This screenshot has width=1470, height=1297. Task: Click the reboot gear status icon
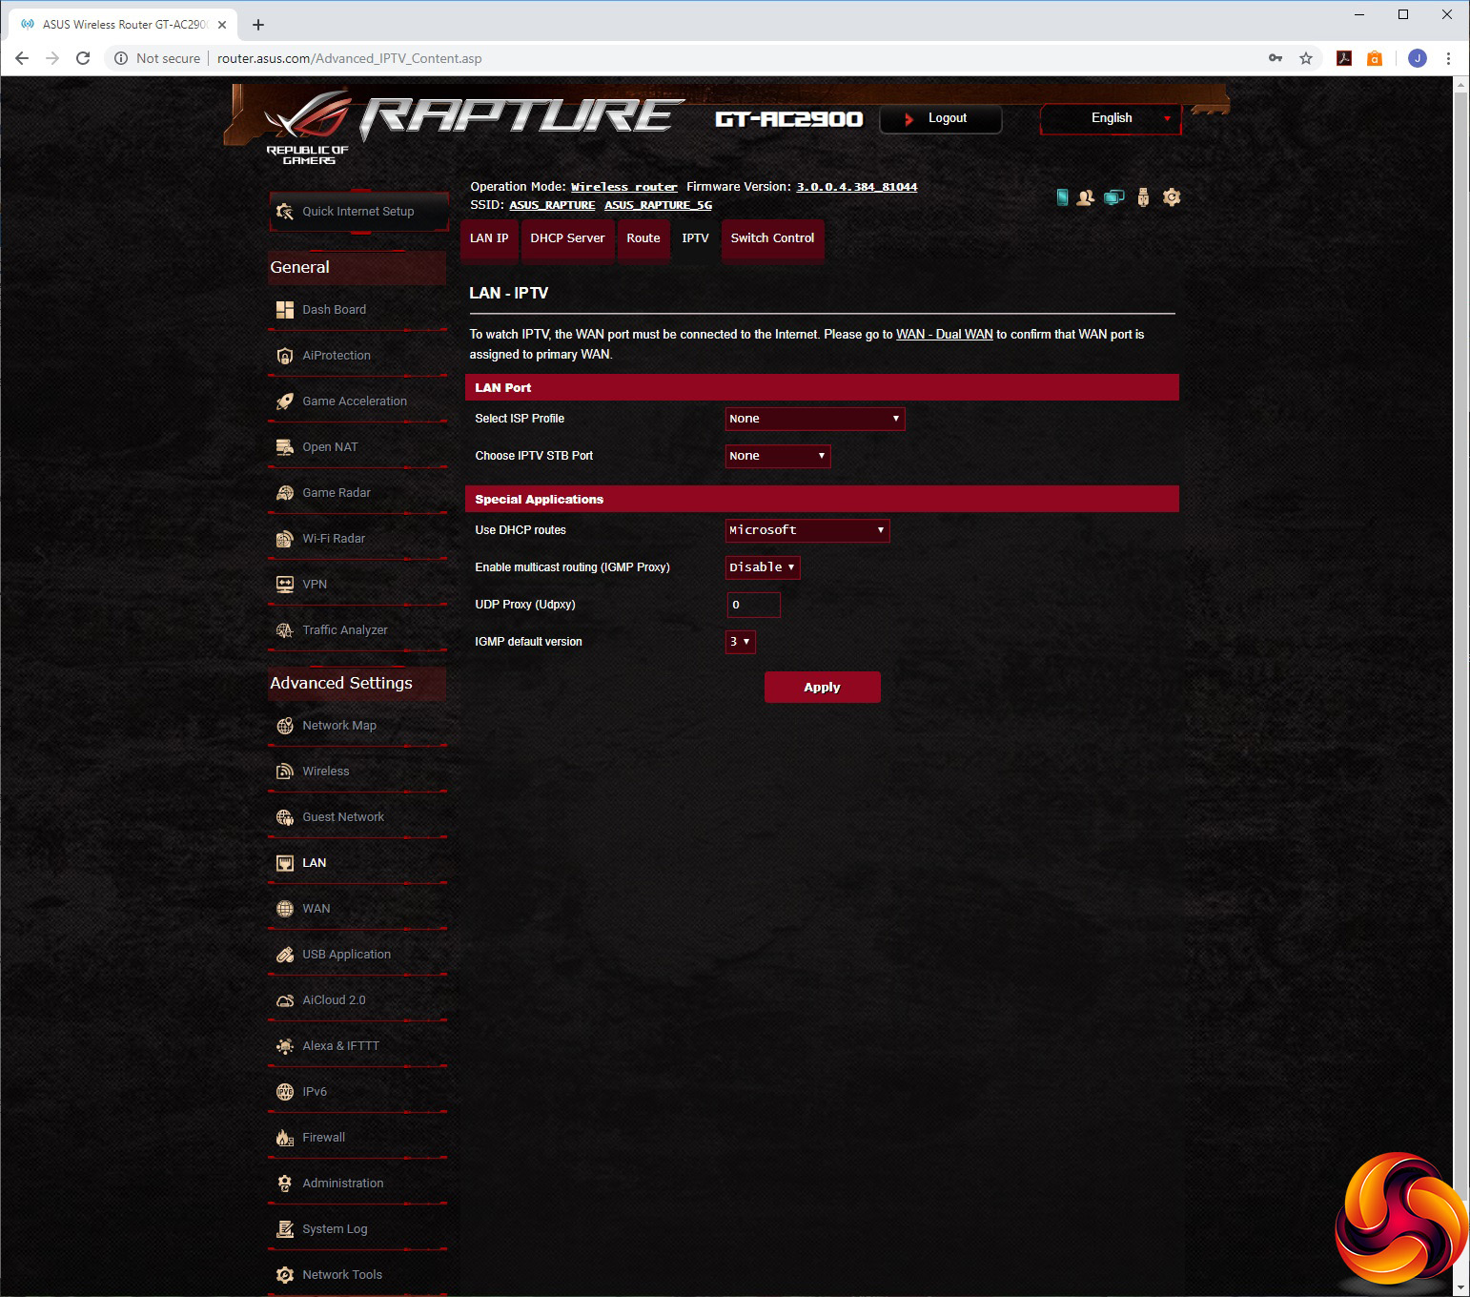click(1172, 197)
